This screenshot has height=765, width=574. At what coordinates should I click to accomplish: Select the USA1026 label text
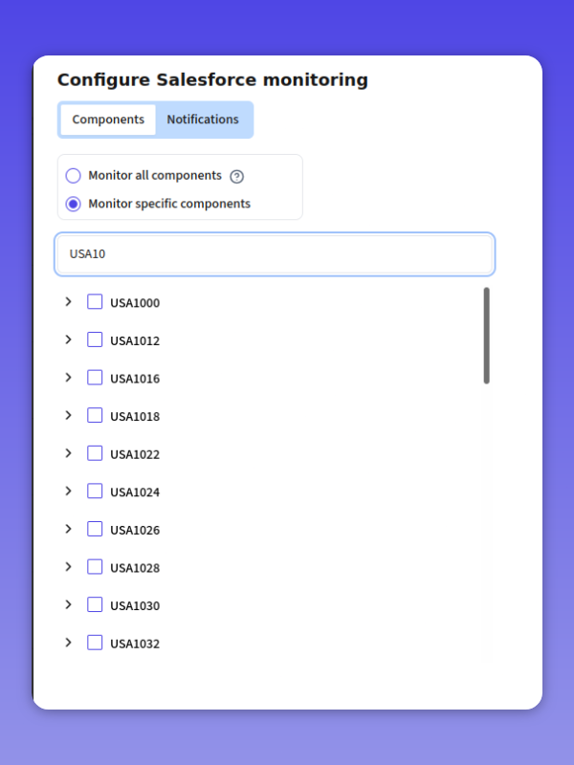pos(135,529)
